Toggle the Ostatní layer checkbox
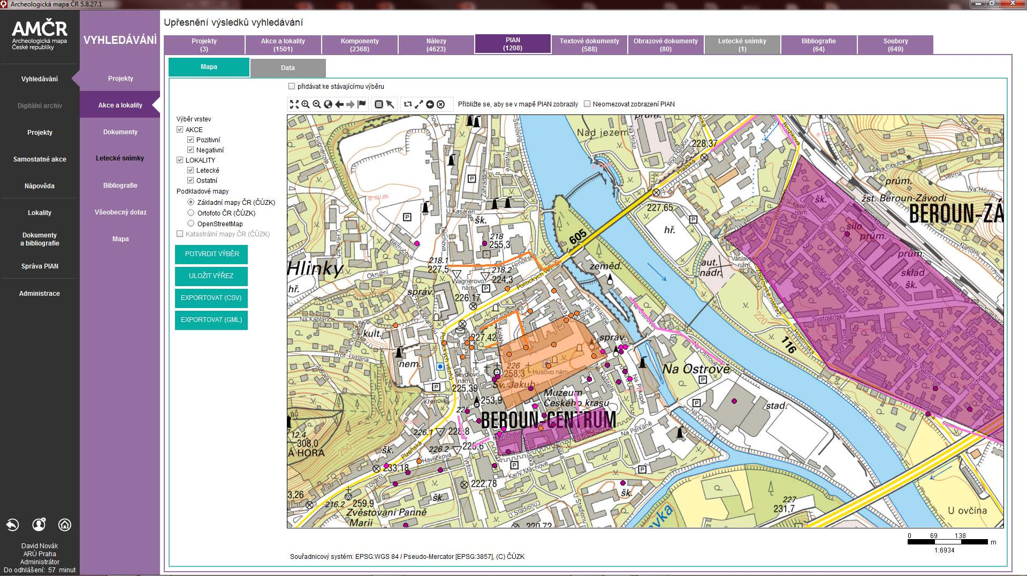The width and height of the screenshot is (1027, 576). pos(191,180)
